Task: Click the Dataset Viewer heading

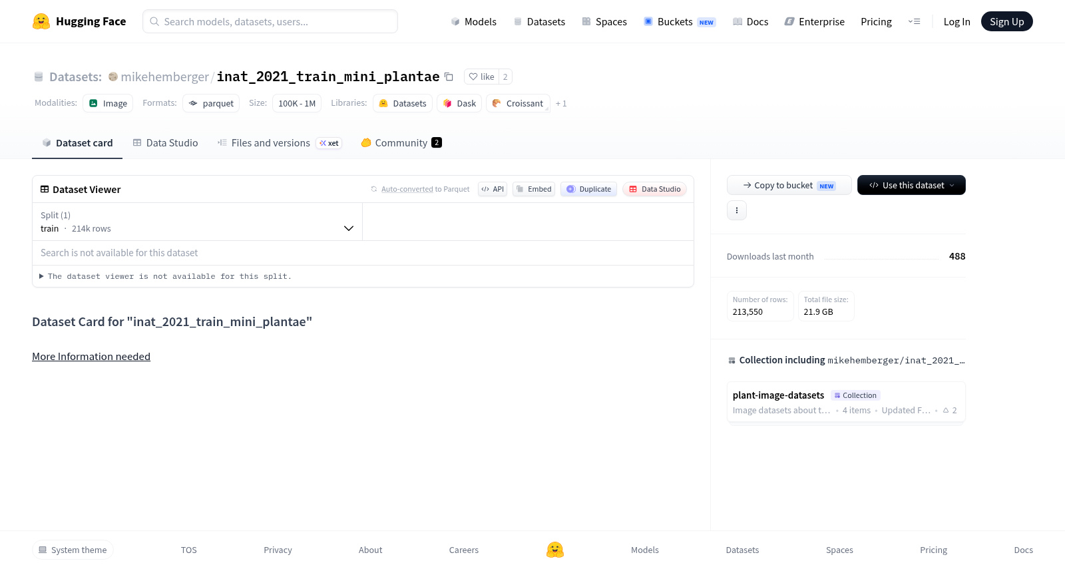Action: coord(87,190)
